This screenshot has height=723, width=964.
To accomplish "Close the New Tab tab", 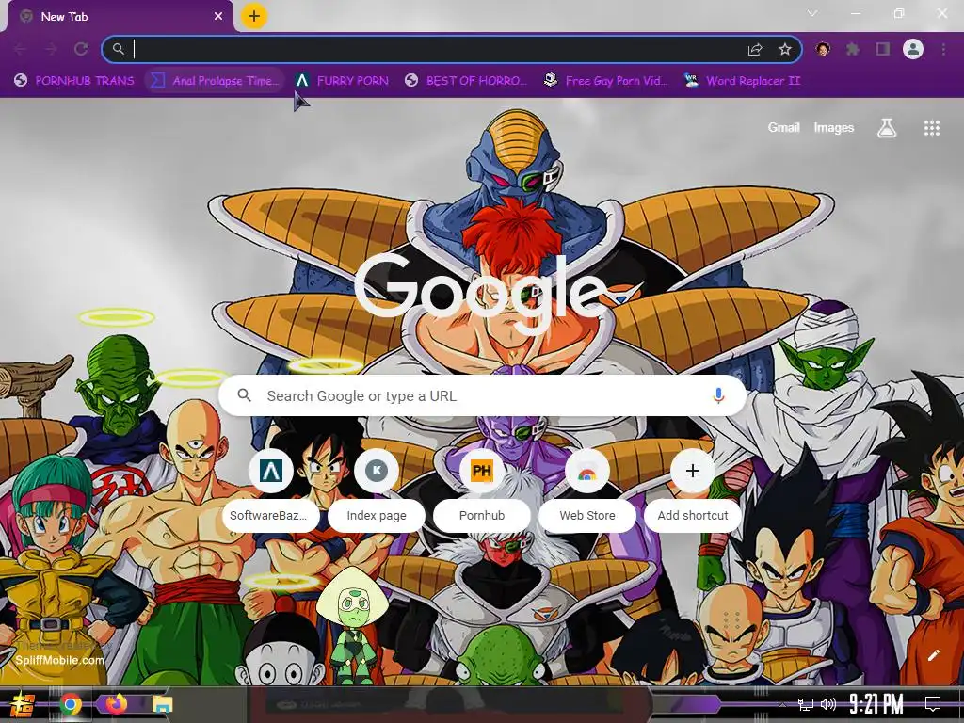I will (x=218, y=17).
